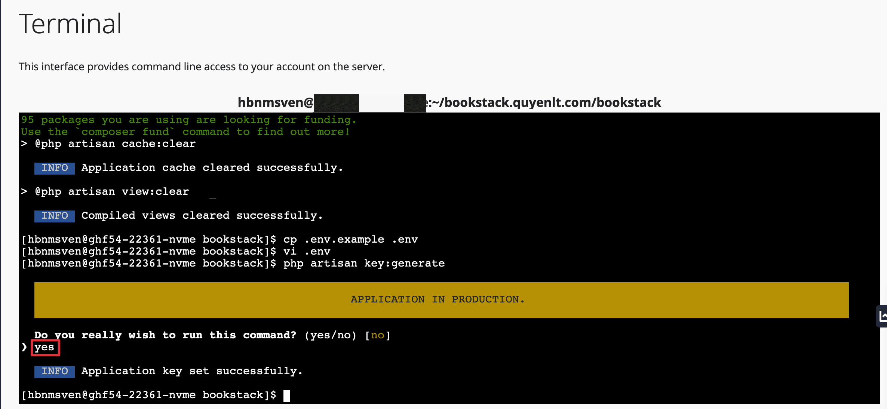Screen dimensions: 887x409
Task: Click the blinking terminal cursor block
Action: [x=287, y=395]
